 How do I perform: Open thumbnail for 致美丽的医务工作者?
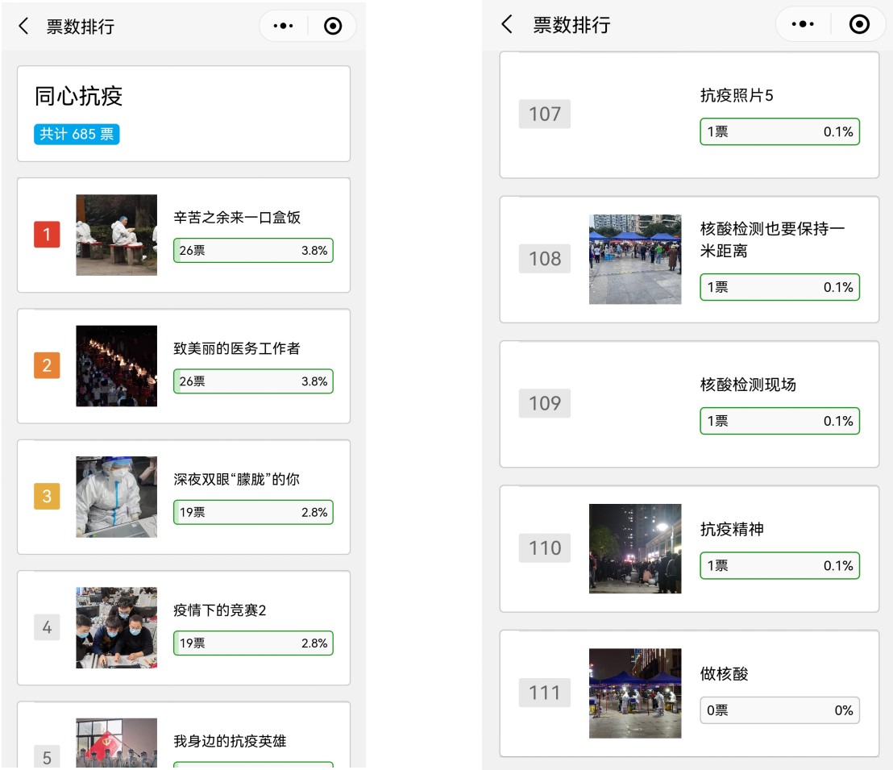[117, 365]
